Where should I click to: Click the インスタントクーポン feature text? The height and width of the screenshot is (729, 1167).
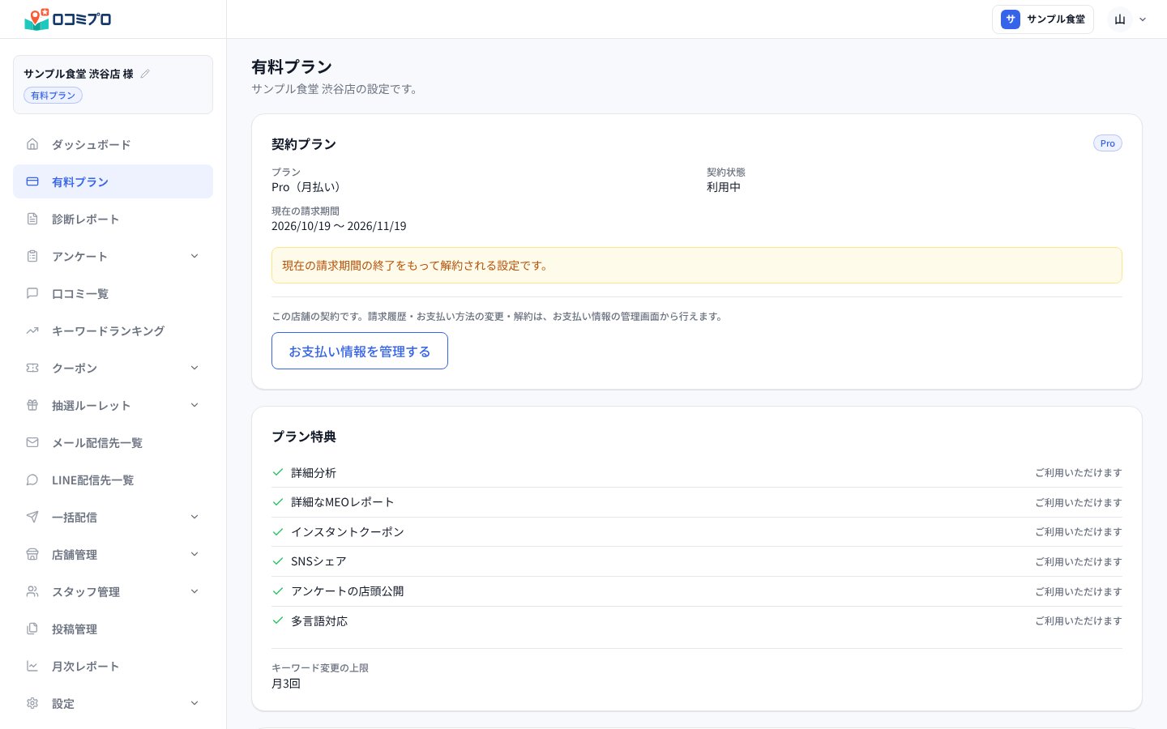(x=348, y=532)
